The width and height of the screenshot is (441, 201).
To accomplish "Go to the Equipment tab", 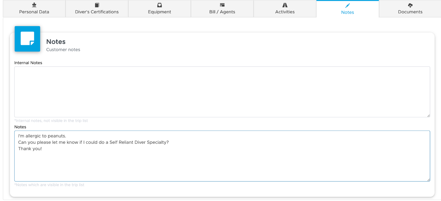I will (x=160, y=9).
